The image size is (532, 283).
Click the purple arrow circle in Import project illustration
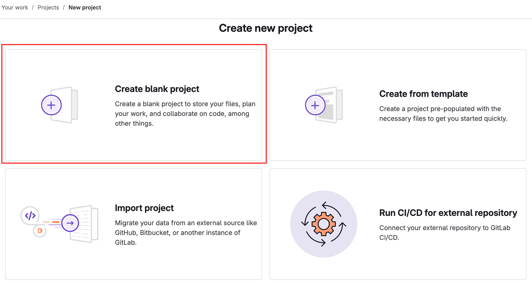(70, 223)
